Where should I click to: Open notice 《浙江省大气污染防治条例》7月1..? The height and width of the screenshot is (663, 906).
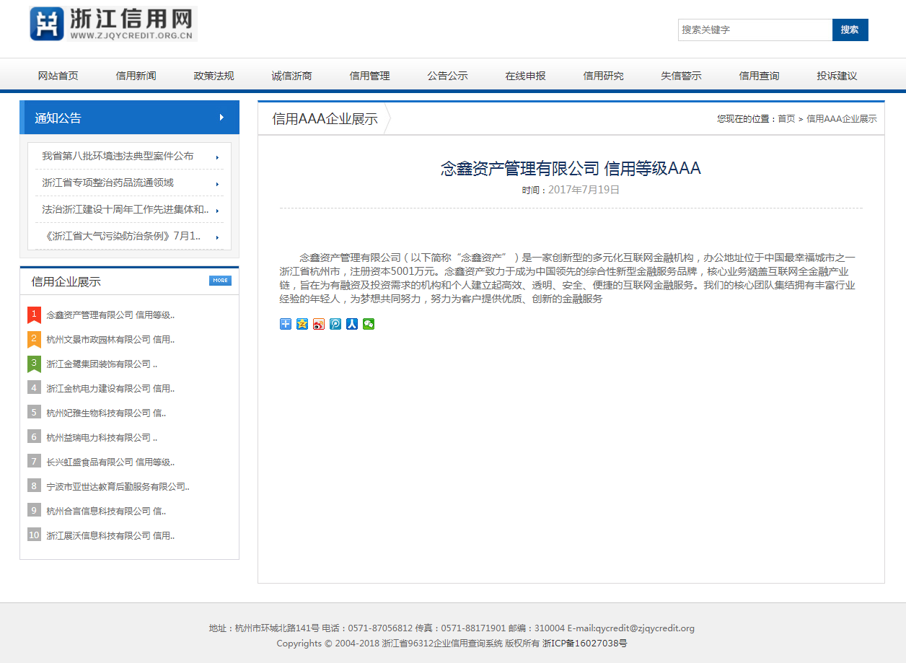121,236
